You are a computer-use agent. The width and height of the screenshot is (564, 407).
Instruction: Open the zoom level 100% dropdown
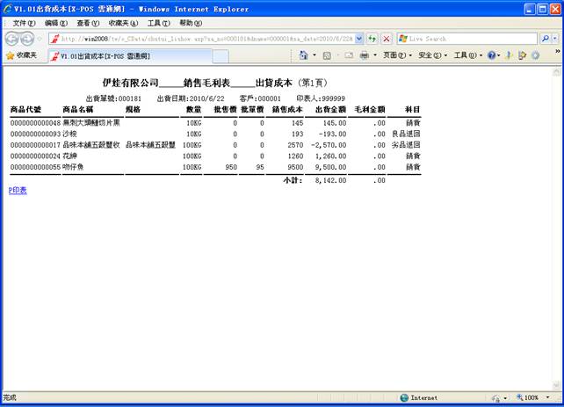click(x=531, y=398)
